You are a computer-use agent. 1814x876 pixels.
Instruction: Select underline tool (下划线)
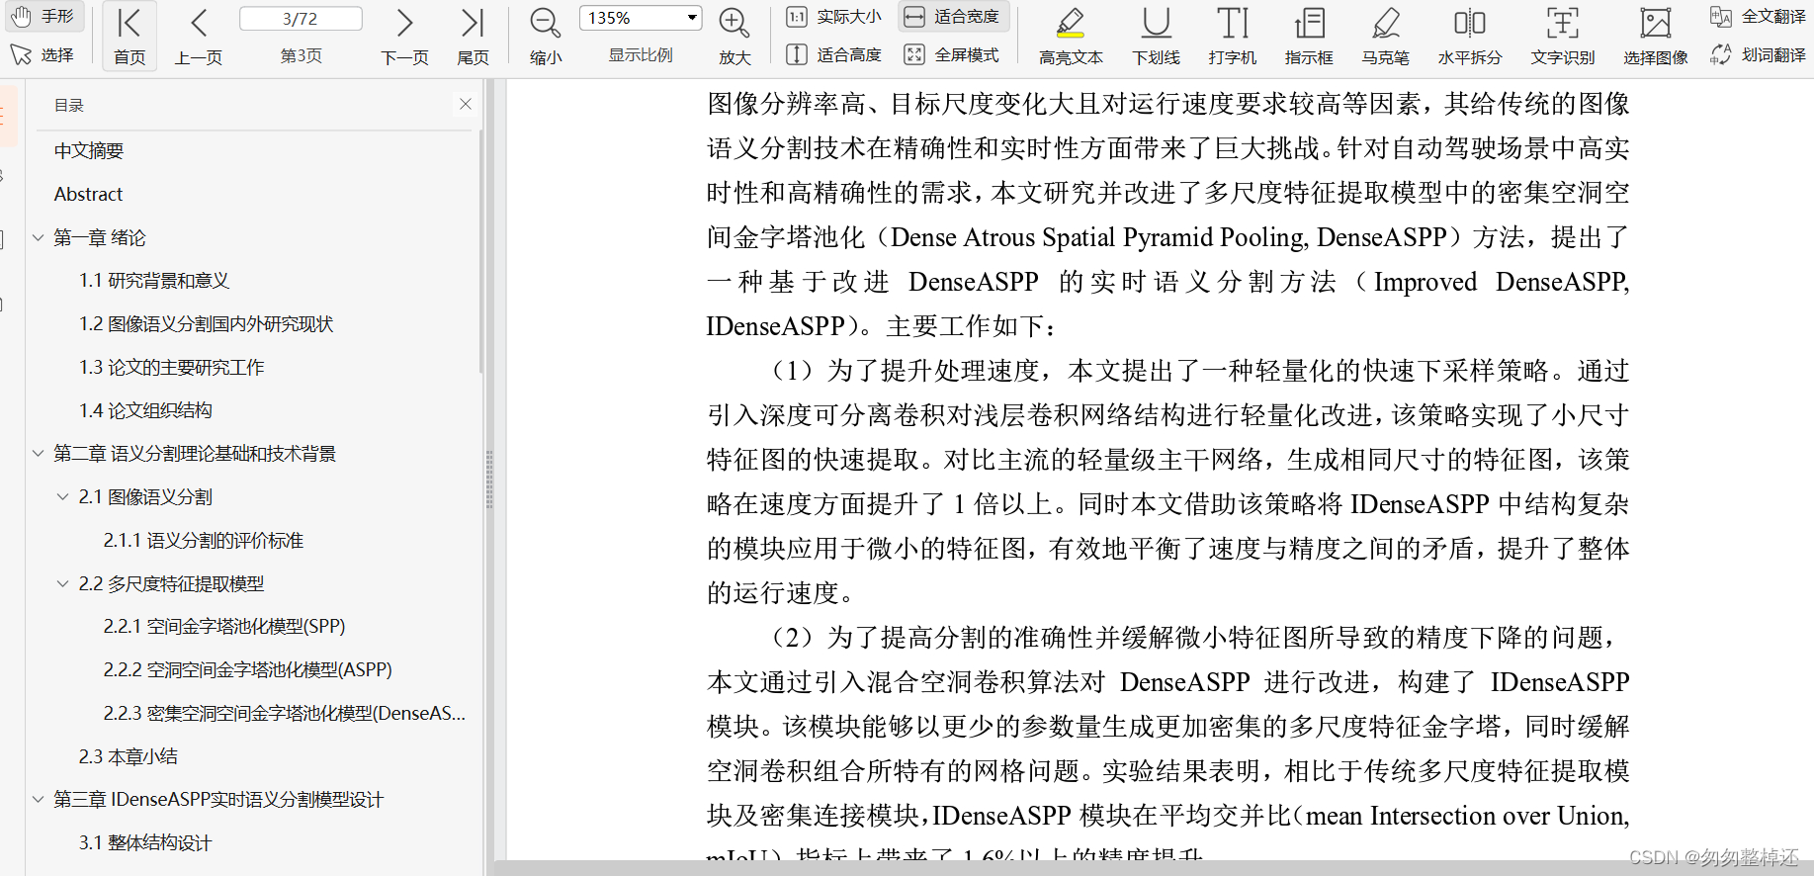1156,37
